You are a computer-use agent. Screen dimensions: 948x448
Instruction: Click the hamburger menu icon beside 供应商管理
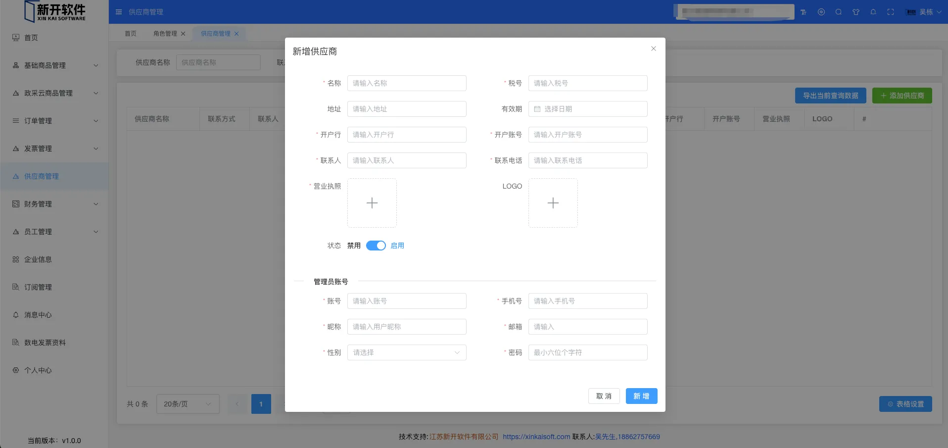point(119,12)
